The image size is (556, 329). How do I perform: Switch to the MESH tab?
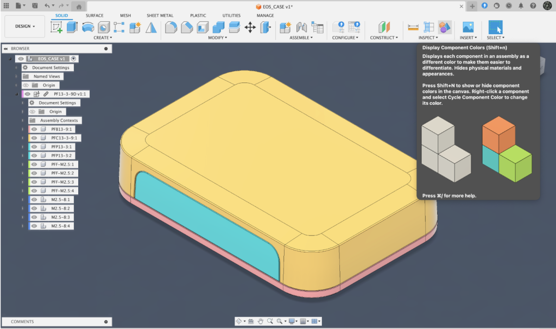[x=125, y=16]
